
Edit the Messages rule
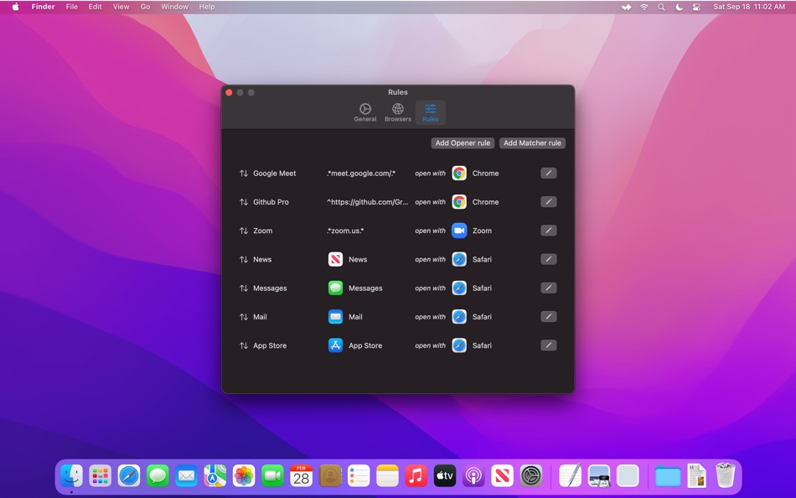[x=548, y=288]
